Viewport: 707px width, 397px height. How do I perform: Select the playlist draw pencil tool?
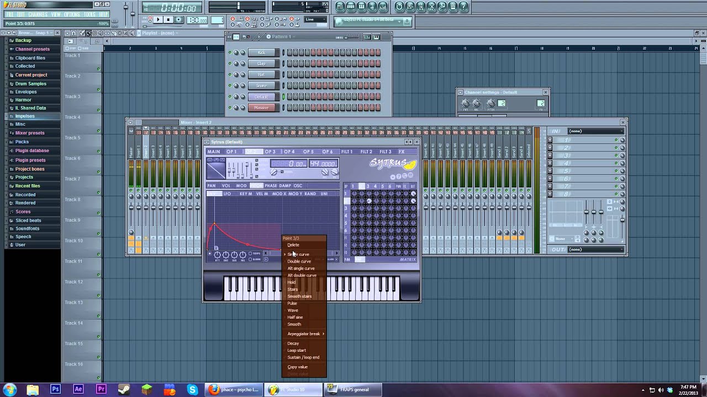pos(82,33)
